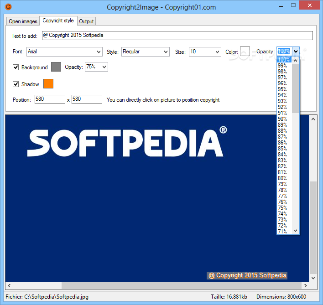
Task: Click the horizontal scroll left arrow
Action: pyautogui.click(x=9, y=285)
